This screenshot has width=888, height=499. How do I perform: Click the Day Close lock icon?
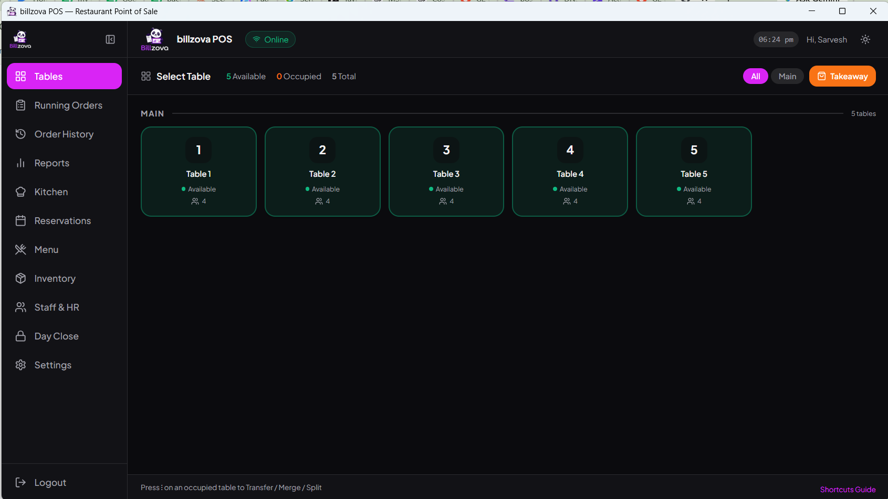(20, 336)
